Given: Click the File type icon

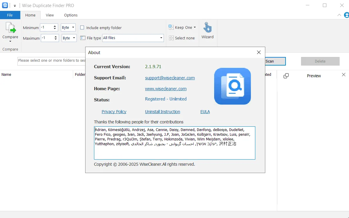Looking at the screenshot, I should tap(83, 38).
